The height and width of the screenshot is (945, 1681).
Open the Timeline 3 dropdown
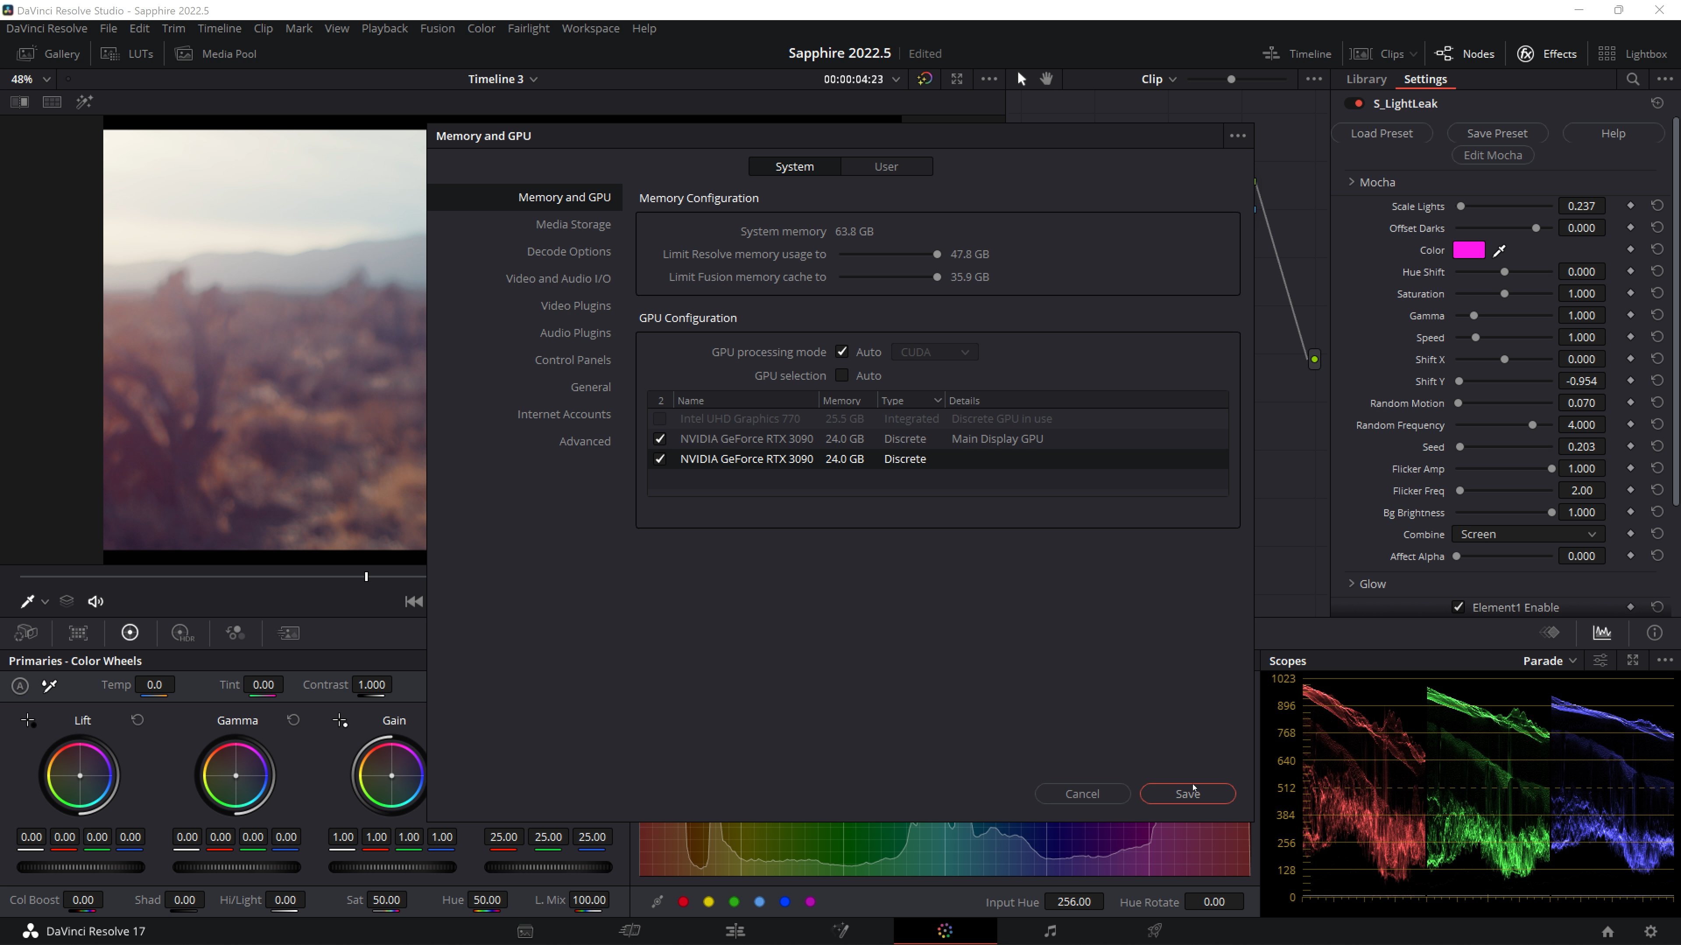(x=503, y=79)
